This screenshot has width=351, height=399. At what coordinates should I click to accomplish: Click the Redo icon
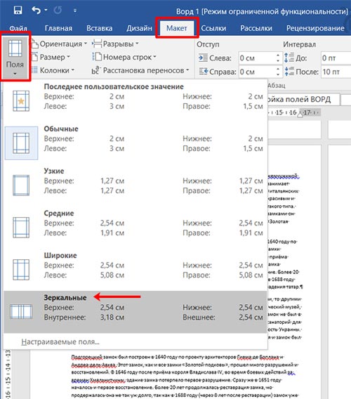click(x=58, y=10)
